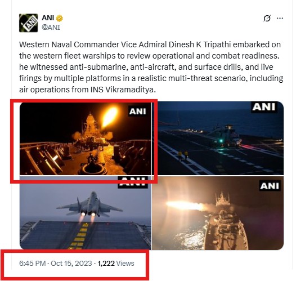
Task: Click ANI watermark on missile launch photo
Action: point(270,186)
